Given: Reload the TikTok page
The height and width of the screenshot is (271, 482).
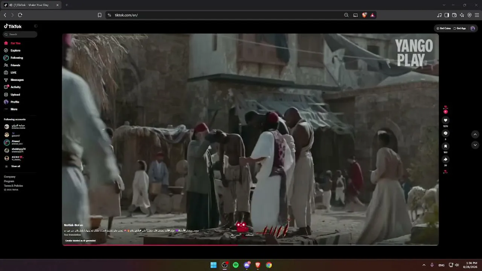Looking at the screenshot, I should click(x=20, y=15).
